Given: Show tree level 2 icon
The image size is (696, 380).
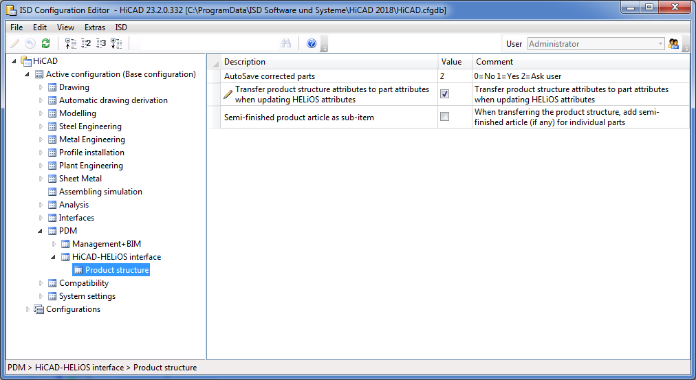Looking at the screenshot, I should pyautogui.click(x=86, y=43).
